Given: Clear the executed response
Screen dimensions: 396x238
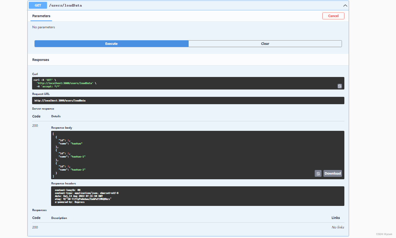Looking at the screenshot, I should point(265,44).
